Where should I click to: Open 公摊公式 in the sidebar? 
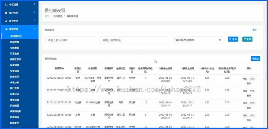coord(15,94)
